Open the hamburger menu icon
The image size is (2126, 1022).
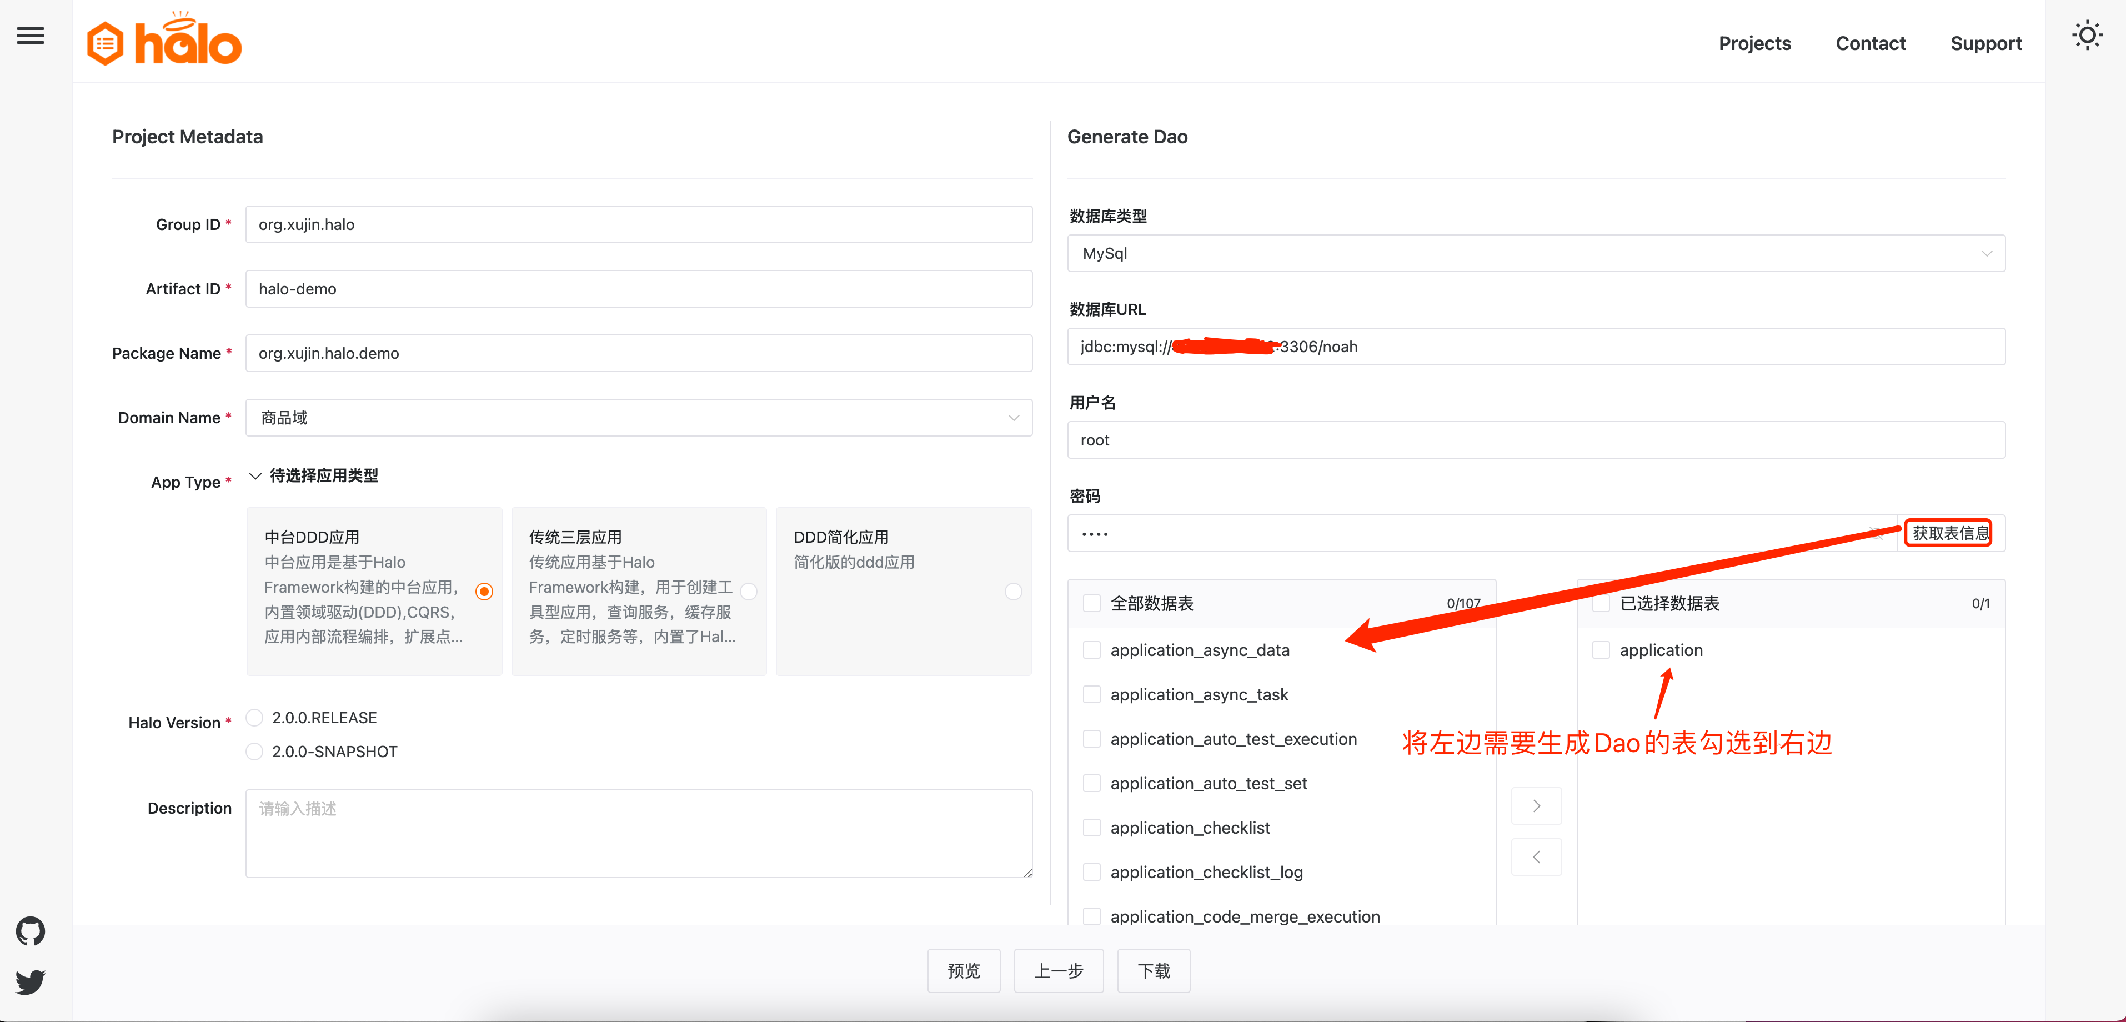(31, 36)
